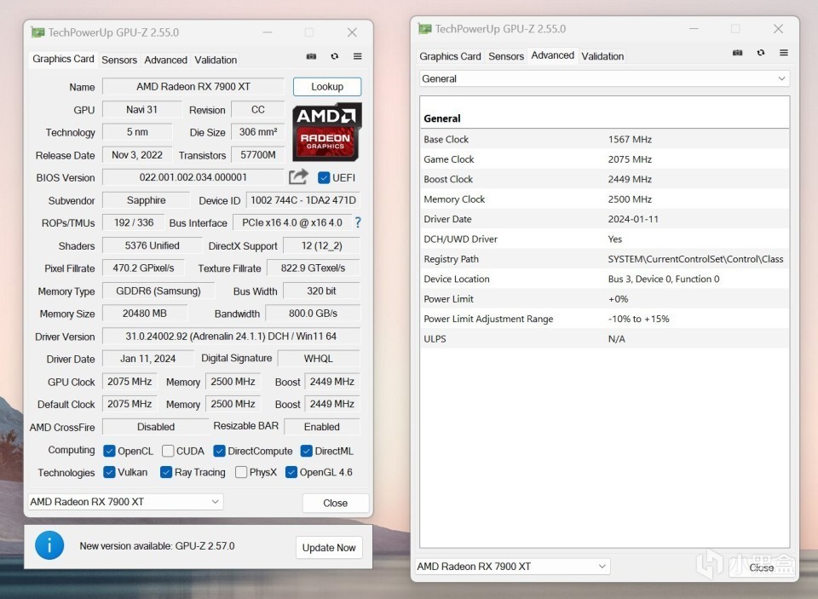The height and width of the screenshot is (599, 818).
Task: Click the Resizable BAR Enabled field
Action: (322, 427)
